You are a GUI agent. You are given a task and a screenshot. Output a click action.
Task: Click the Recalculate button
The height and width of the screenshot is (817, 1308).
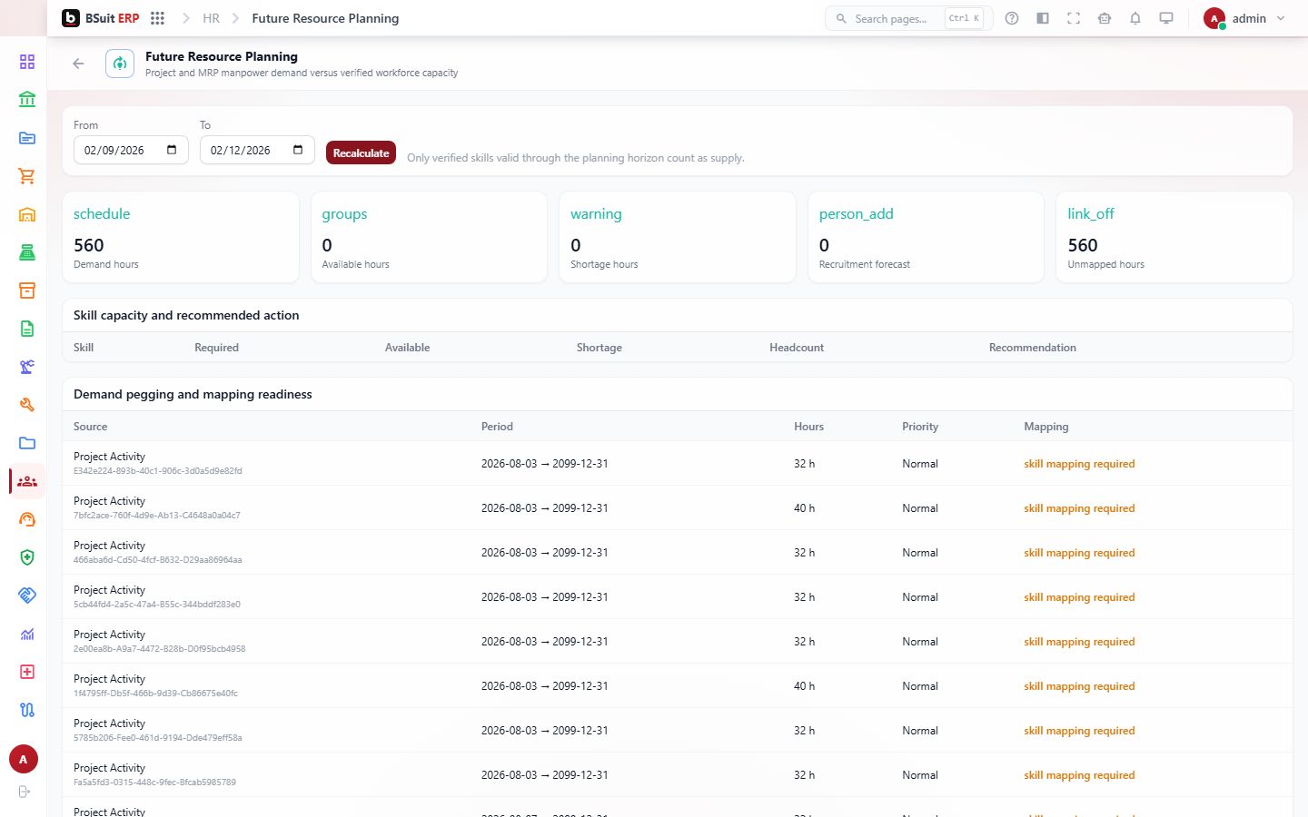[361, 153]
